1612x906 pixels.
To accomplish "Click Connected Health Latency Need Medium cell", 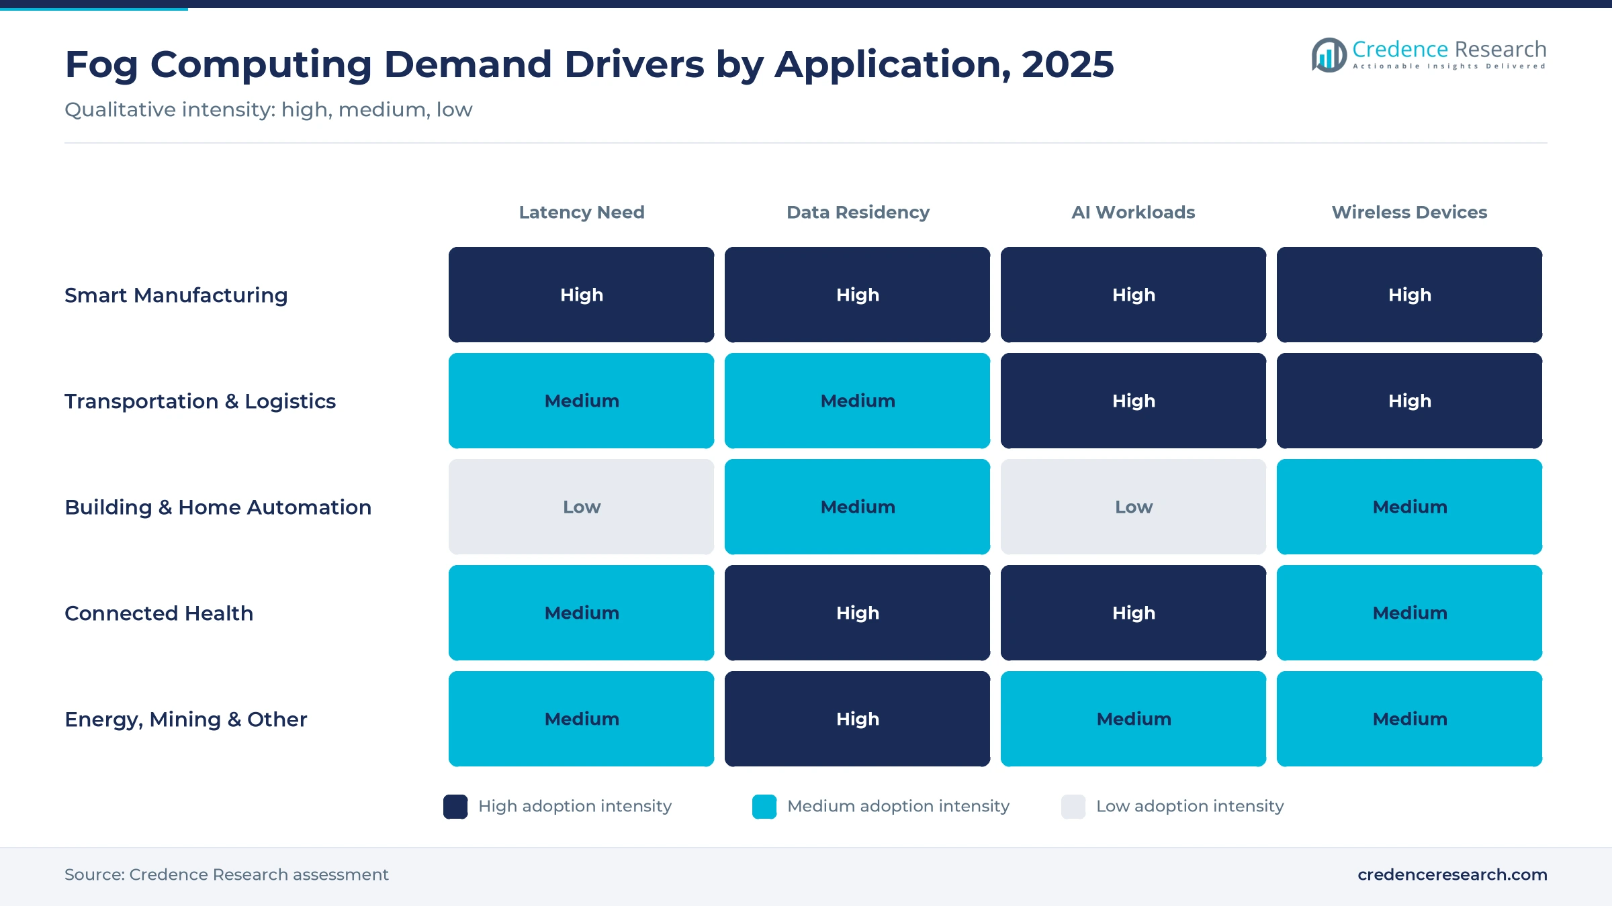I will (x=582, y=613).
